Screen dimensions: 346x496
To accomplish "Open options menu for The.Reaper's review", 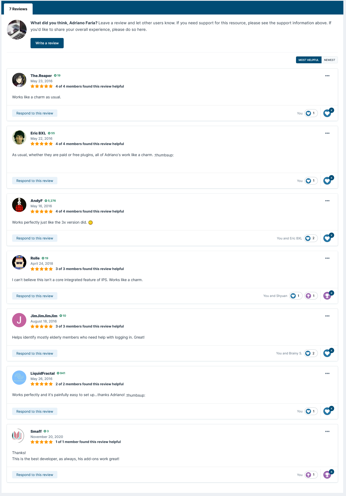I will (x=327, y=76).
